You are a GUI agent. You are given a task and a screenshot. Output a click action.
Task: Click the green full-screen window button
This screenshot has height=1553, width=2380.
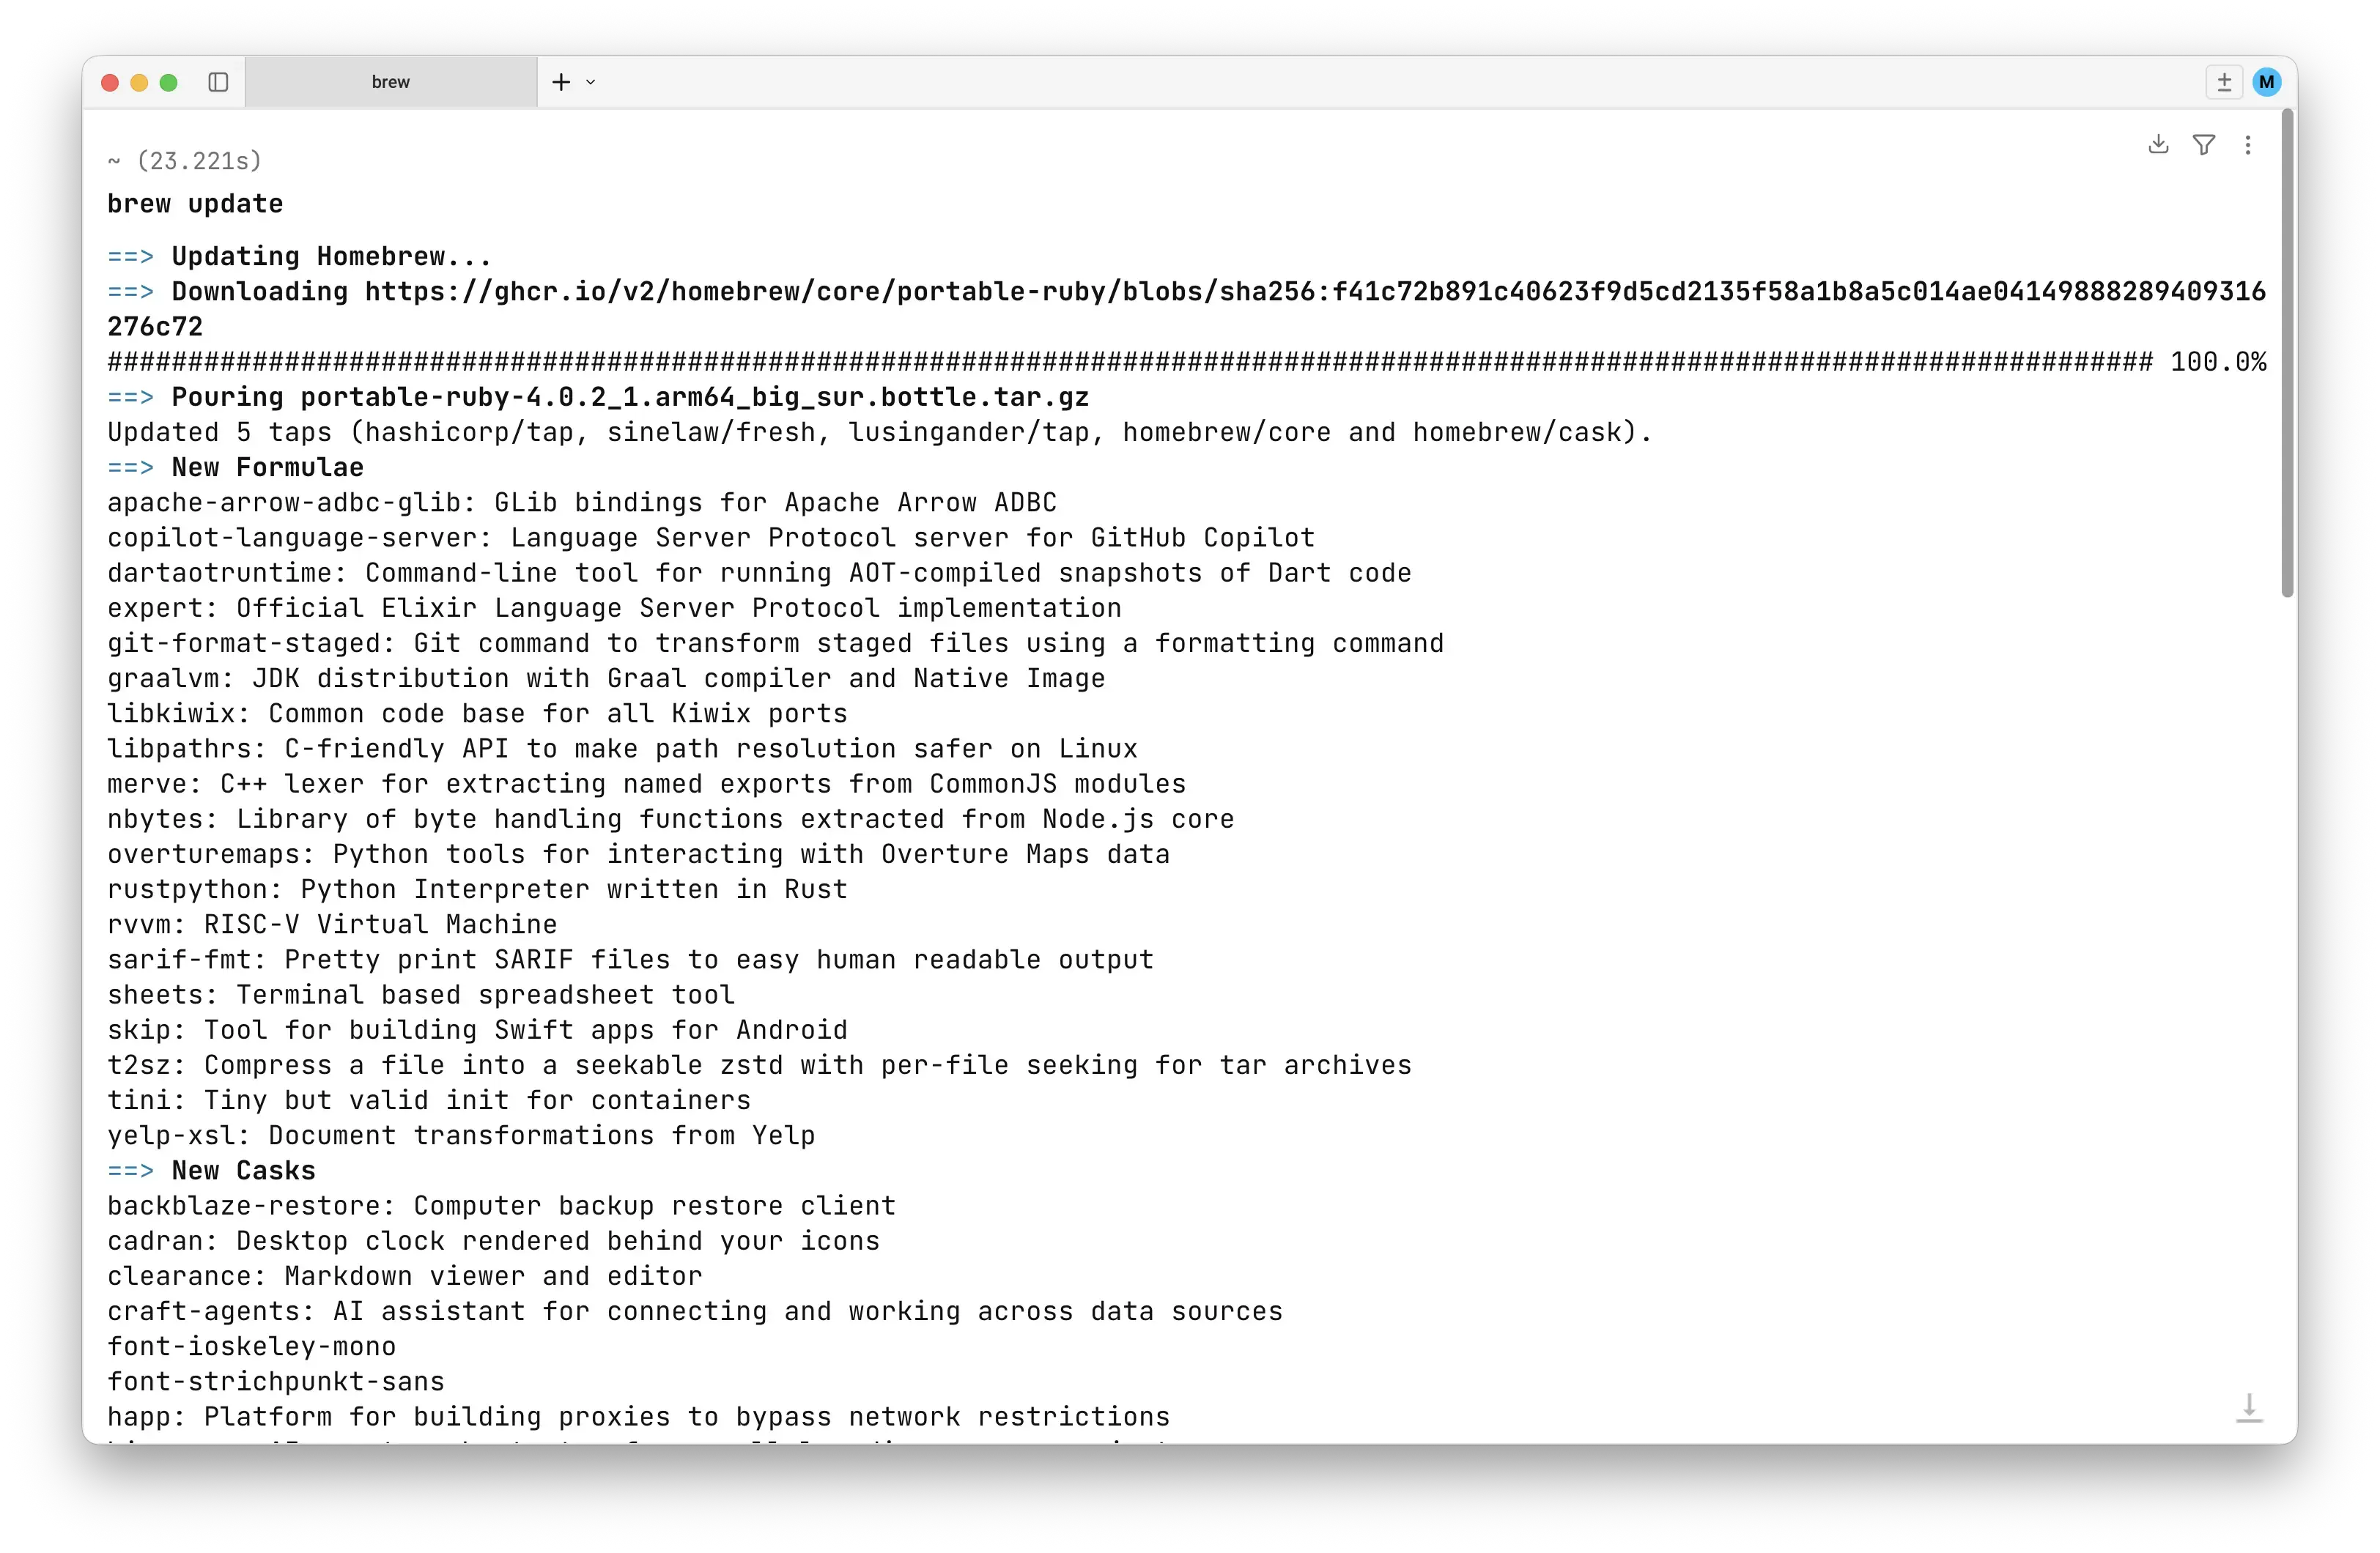(168, 82)
